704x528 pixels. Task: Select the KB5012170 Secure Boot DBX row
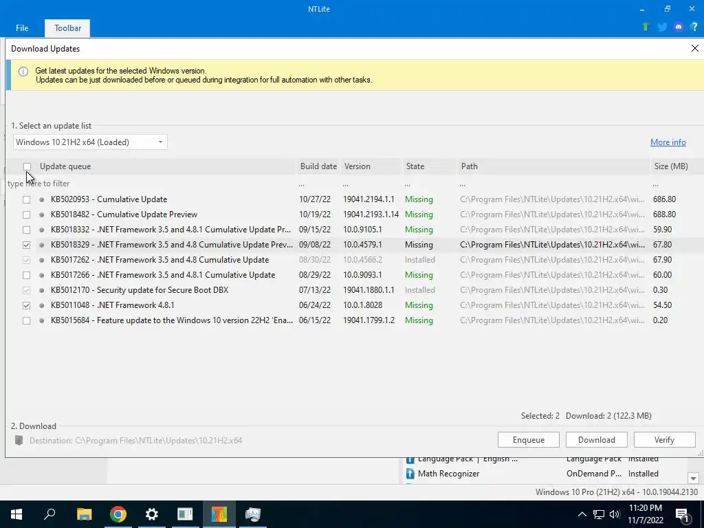pos(355,290)
